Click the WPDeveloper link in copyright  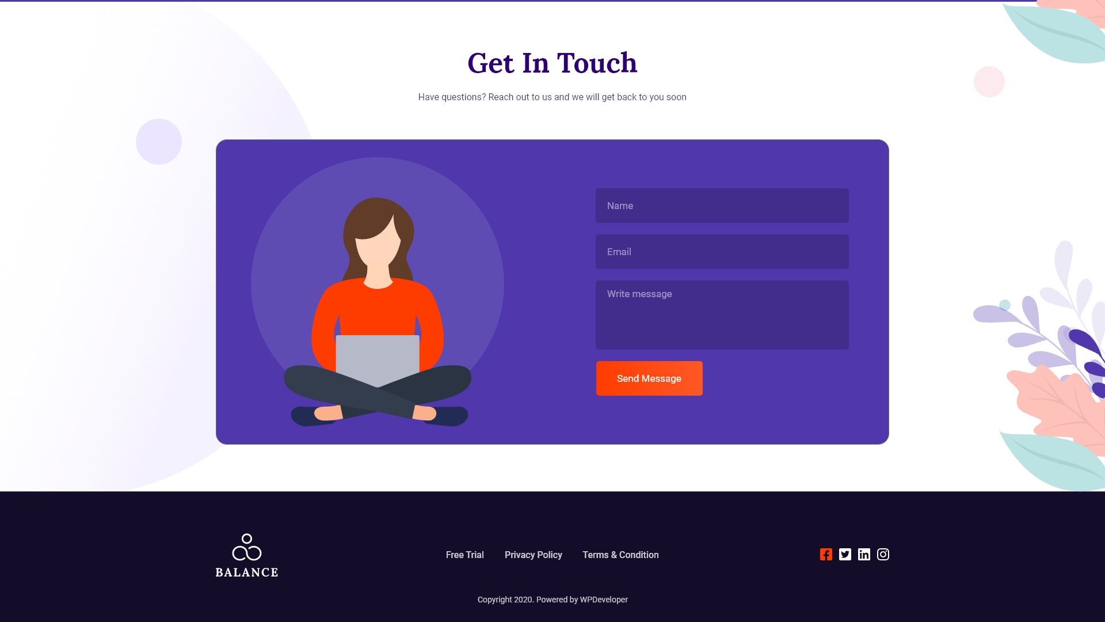(x=604, y=599)
